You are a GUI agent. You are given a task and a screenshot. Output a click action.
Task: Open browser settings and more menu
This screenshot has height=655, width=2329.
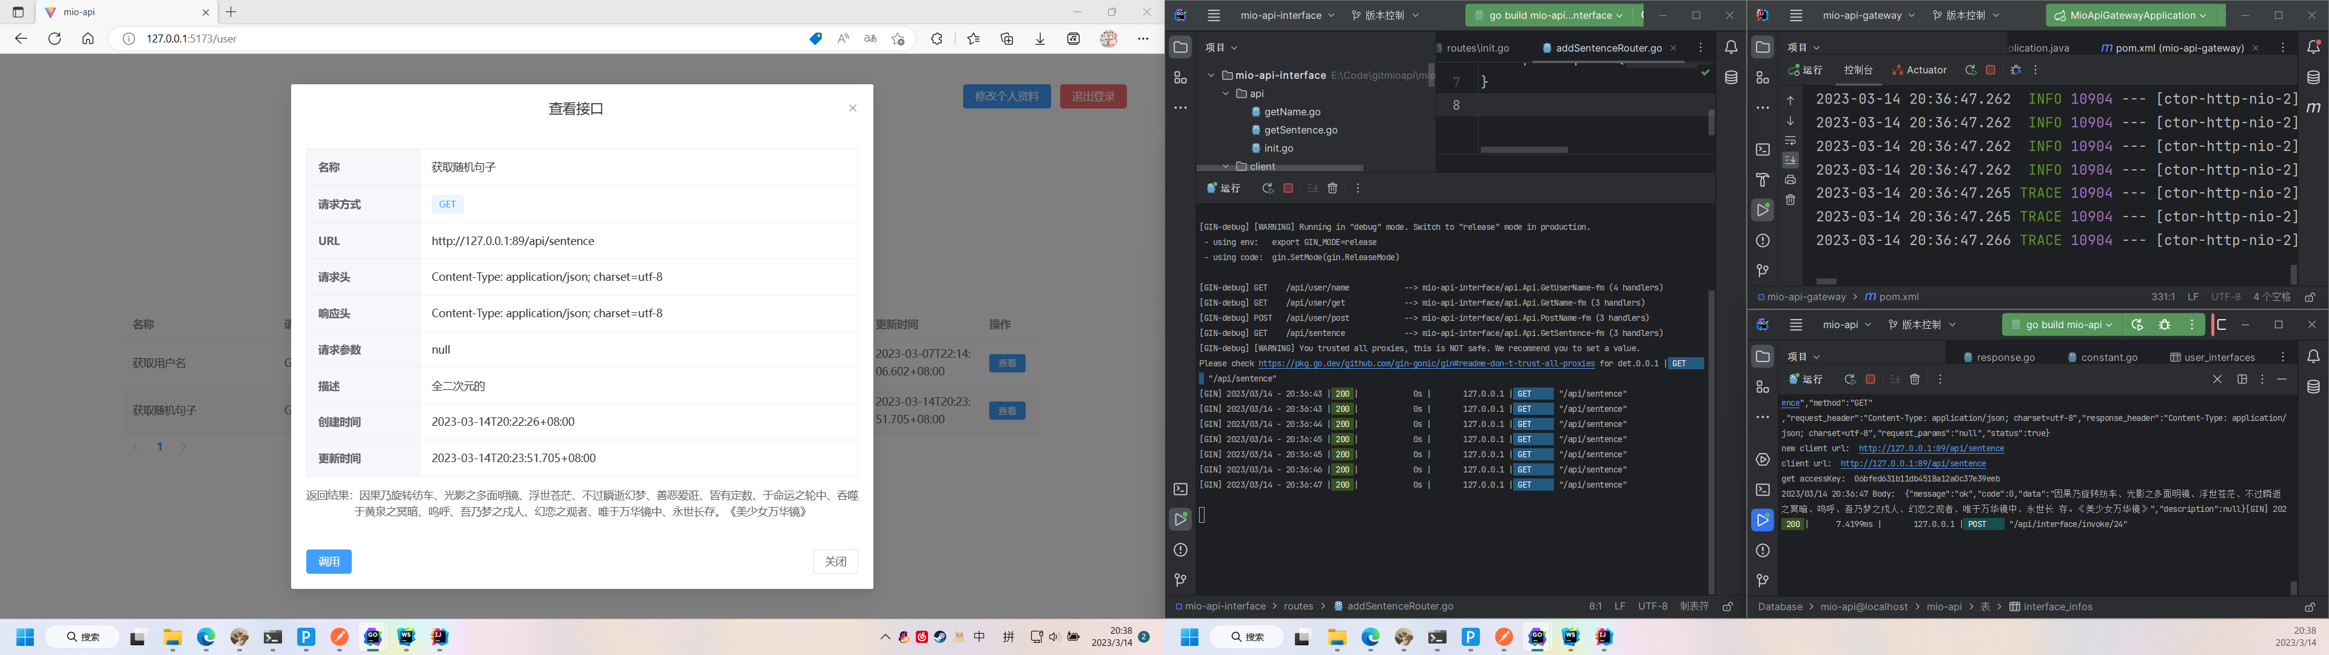(1143, 39)
